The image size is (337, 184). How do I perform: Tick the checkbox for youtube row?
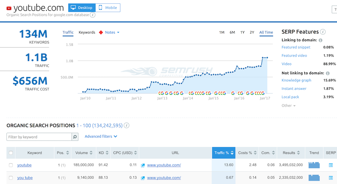click(11, 165)
